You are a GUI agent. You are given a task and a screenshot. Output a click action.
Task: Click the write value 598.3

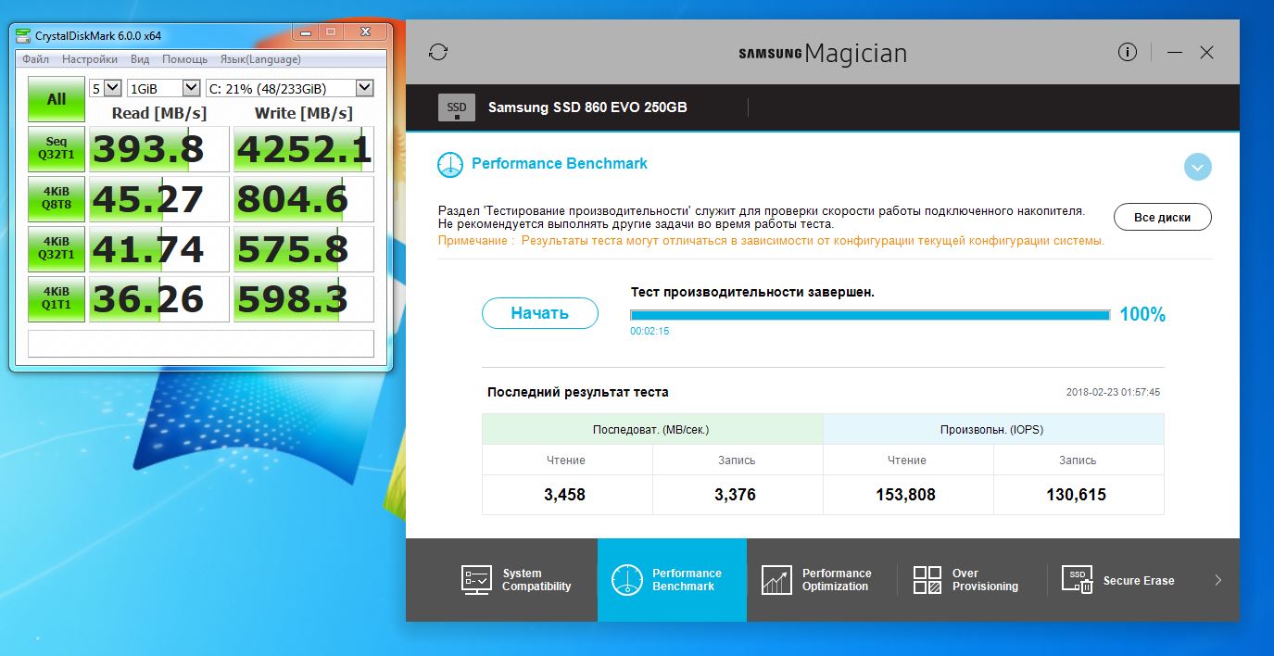(304, 299)
